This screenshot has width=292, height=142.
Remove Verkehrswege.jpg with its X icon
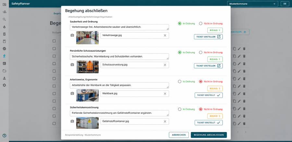pos(165,35)
